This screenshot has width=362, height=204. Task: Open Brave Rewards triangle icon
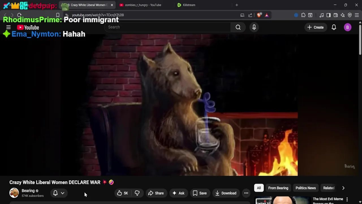267,15
